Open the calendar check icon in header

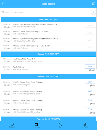coord(93,4)
